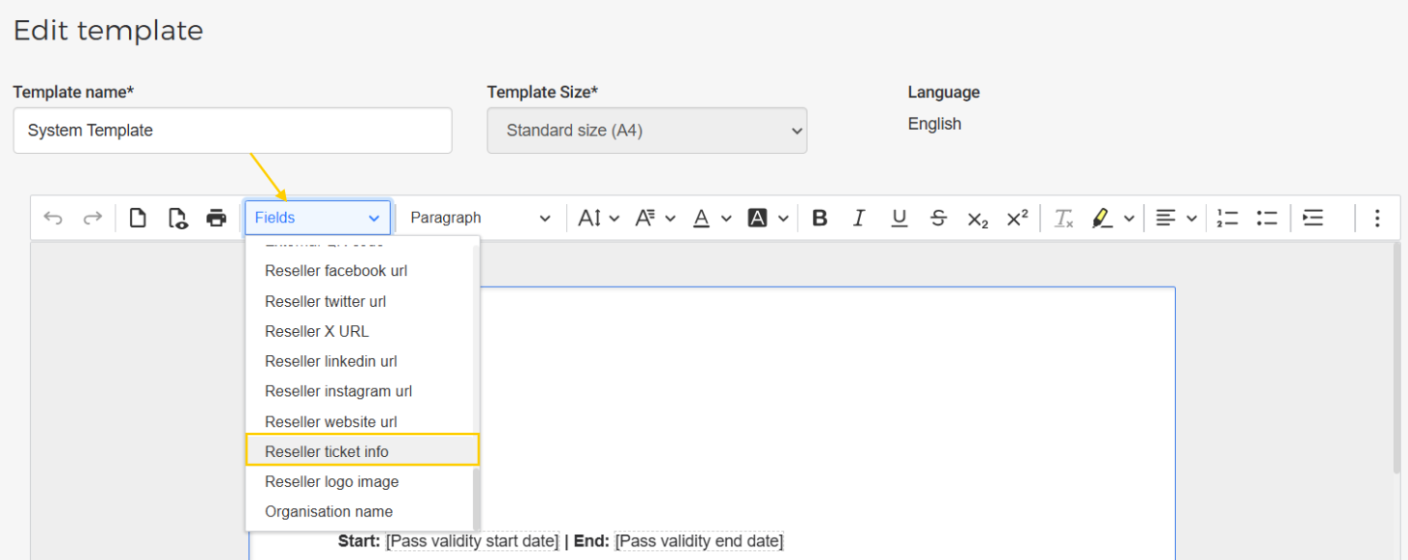1408x560 pixels.
Task: Toggle Underline formatting
Action: [899, 218]
